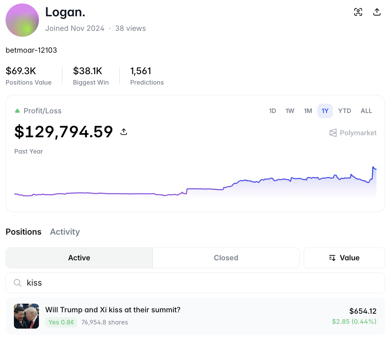Screen dimensions: 390x339
Task: Click the $2.85 (0.44%) gain
Action: [x=354, y=321]
